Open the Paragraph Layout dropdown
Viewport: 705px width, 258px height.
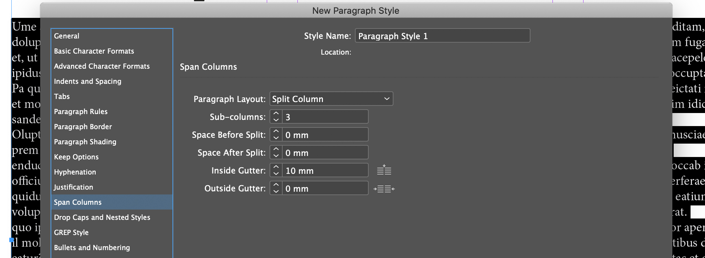tap(331, 99)
